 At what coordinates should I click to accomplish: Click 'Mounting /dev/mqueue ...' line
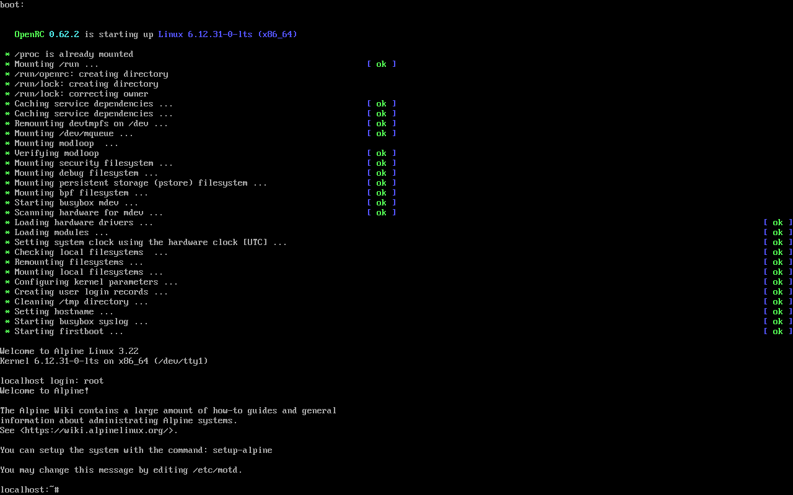[74, 134]
